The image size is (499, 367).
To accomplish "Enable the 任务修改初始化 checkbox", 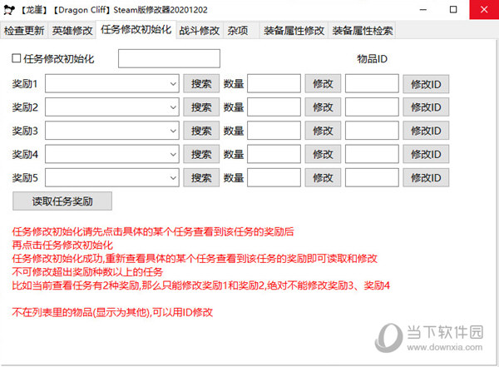I will point(17,58).
